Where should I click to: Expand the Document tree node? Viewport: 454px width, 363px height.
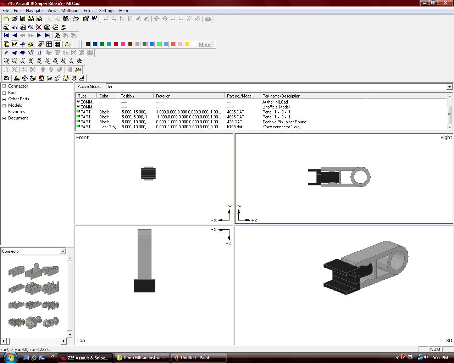[4, 118]
